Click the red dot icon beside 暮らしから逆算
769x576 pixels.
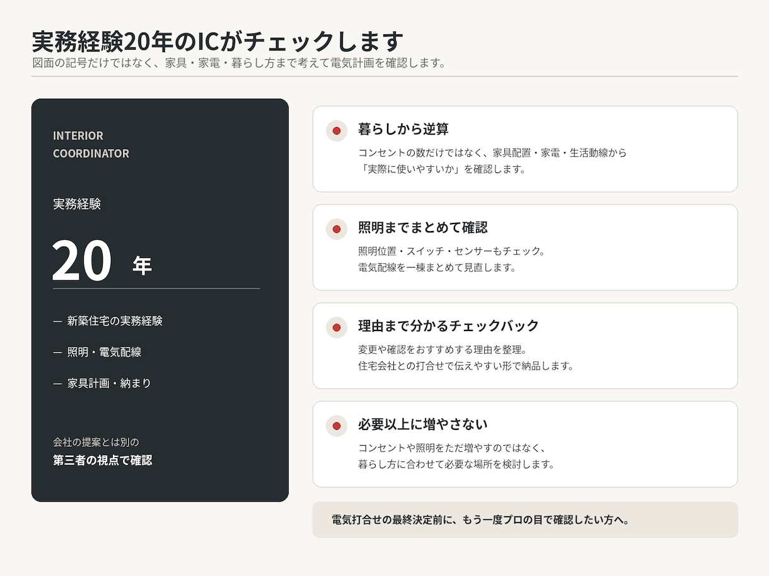tap(337, 131)
